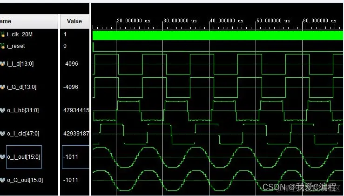The width and height of the screenshot is (344, 196).
Task: Click the bus icon beside i_Q_d[13:0]
Action: click(x=2, y=87)
